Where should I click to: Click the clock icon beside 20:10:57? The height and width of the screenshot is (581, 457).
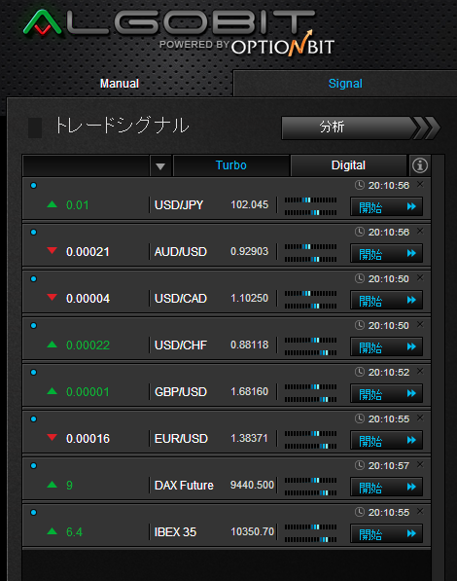click(359, 465)
